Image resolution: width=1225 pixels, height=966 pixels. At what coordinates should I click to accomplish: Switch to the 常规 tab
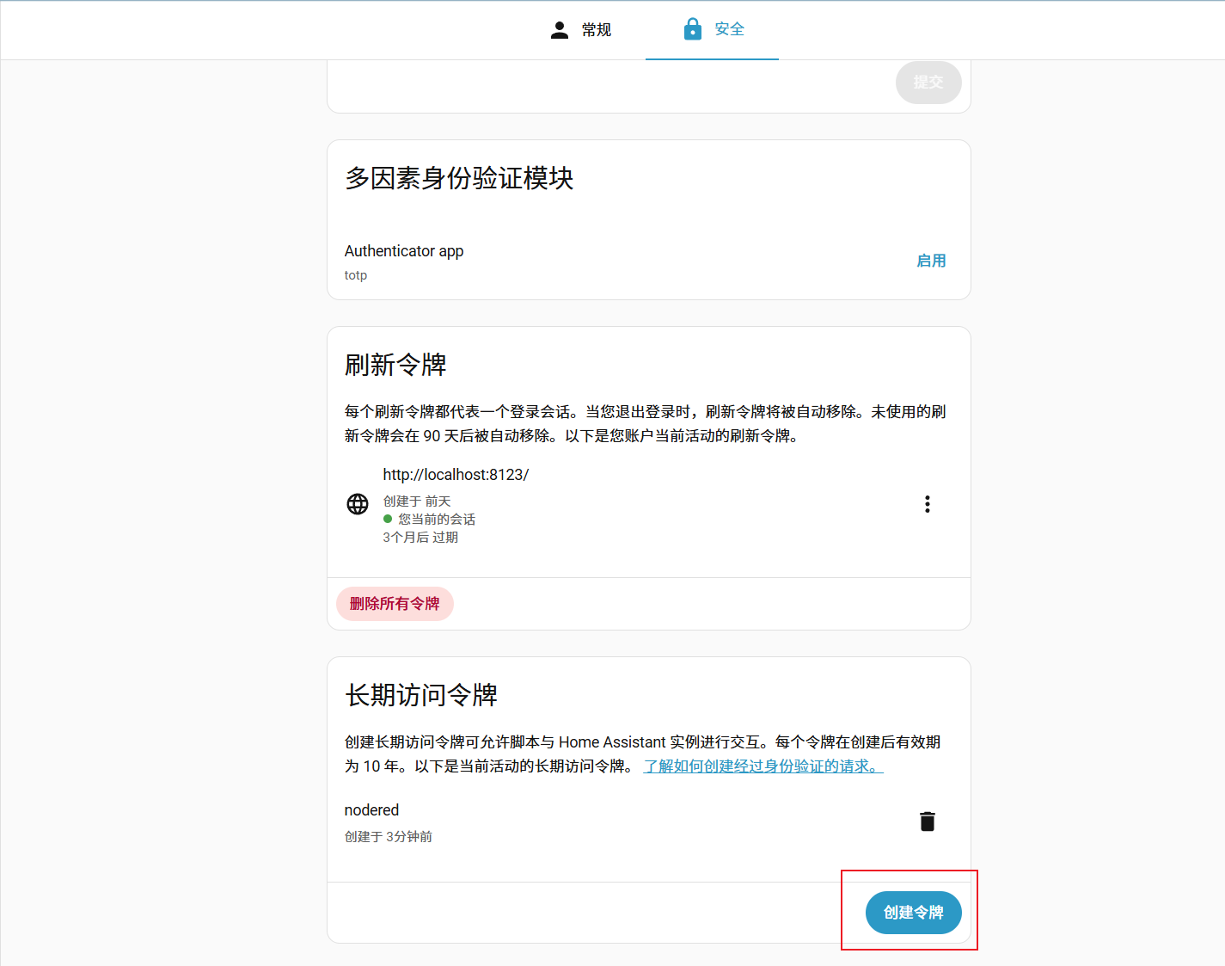pos(581,28)
